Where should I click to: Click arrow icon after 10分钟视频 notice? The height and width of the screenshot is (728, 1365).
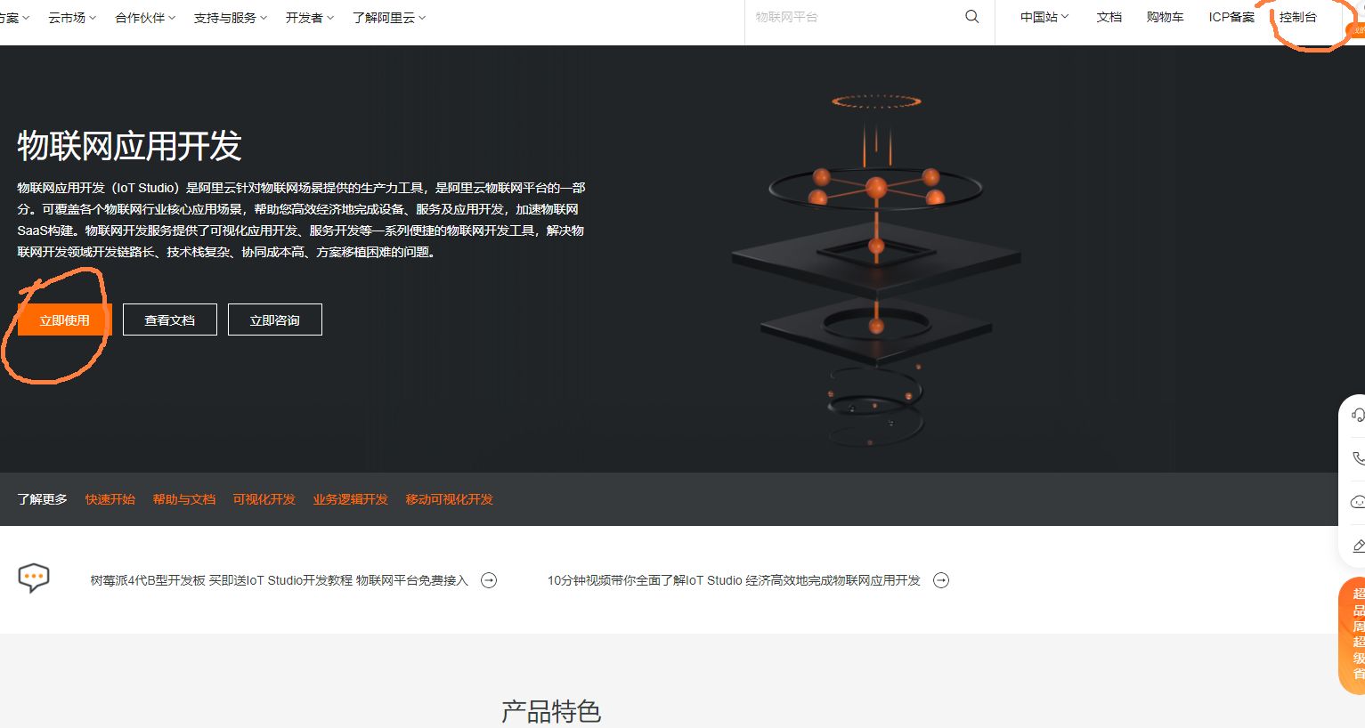point(941,580)
